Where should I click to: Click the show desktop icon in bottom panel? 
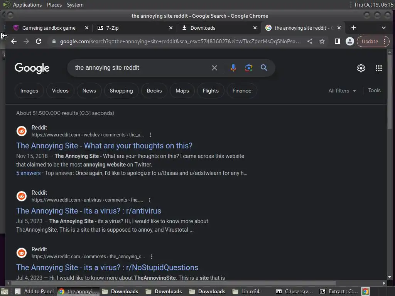4,291
